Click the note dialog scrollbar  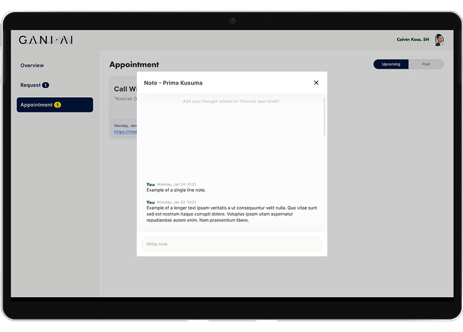click(324, 117)
